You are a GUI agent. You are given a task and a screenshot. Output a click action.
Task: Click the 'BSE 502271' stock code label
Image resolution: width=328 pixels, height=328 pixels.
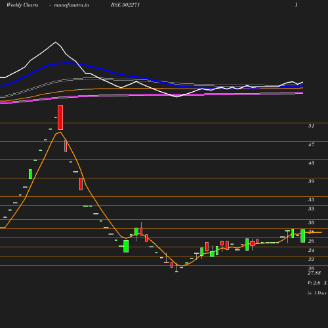[x=125, y=5]
